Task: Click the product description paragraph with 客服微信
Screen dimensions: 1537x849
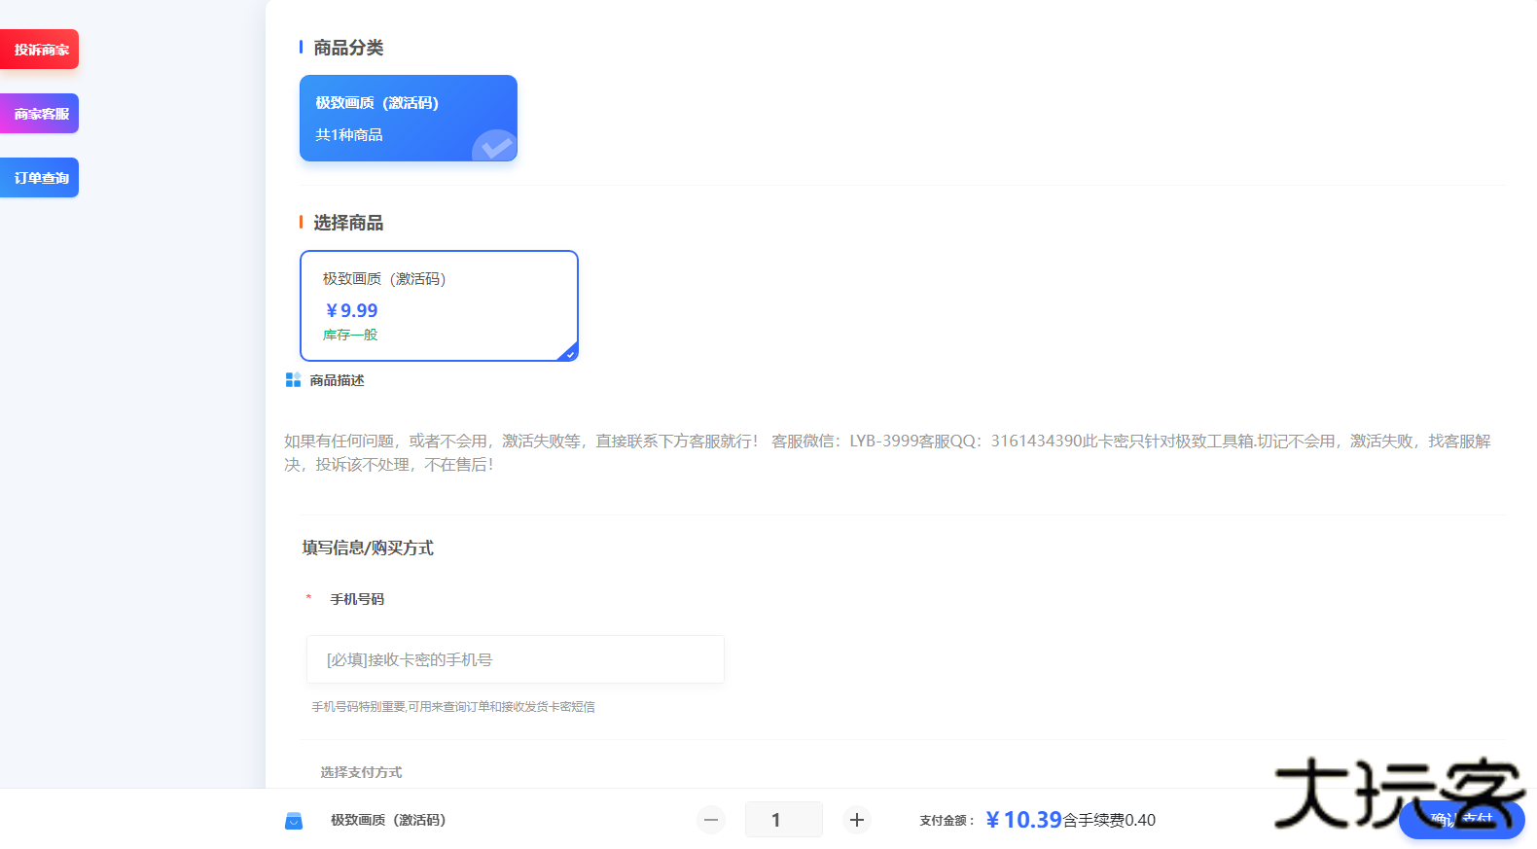Action: pos(887,453)
